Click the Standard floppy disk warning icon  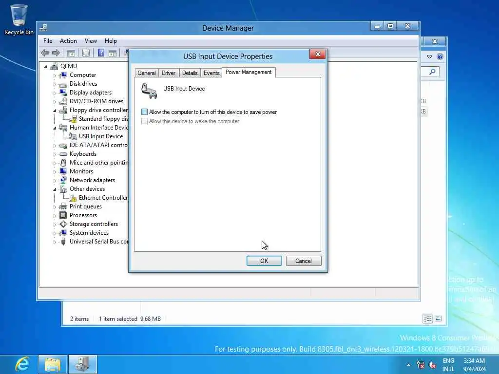click(73, 119)
